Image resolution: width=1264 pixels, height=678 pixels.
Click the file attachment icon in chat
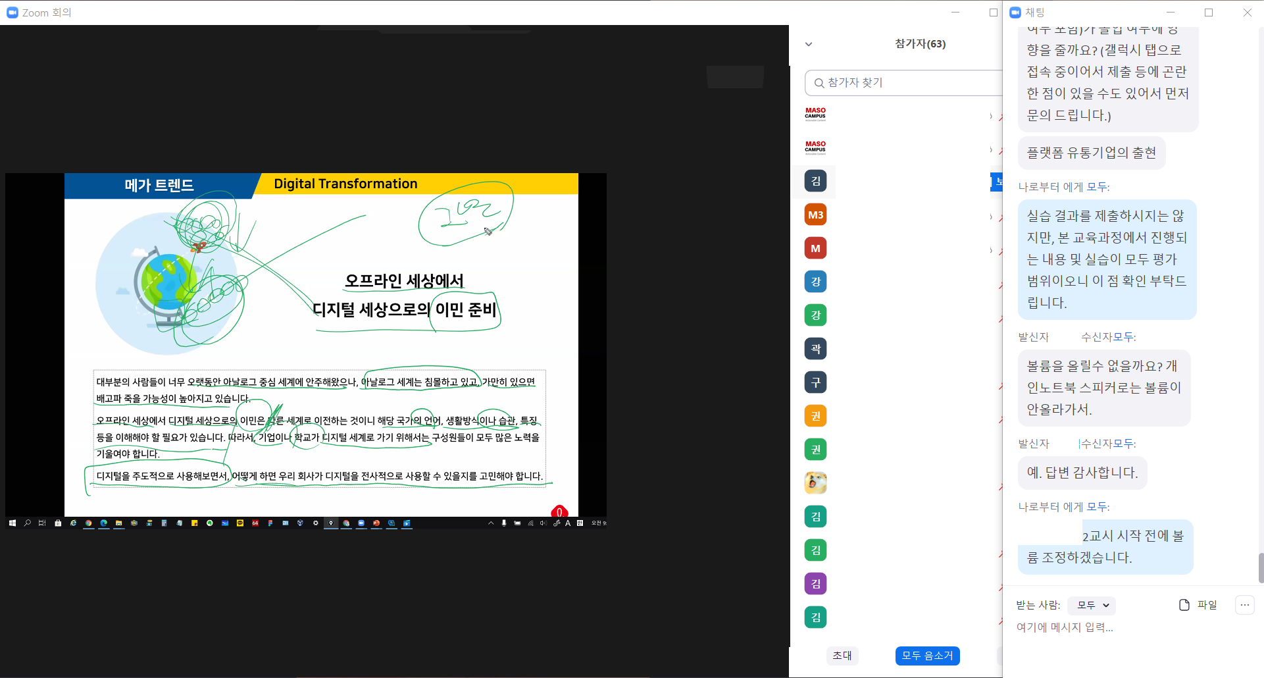[1184, 605]
